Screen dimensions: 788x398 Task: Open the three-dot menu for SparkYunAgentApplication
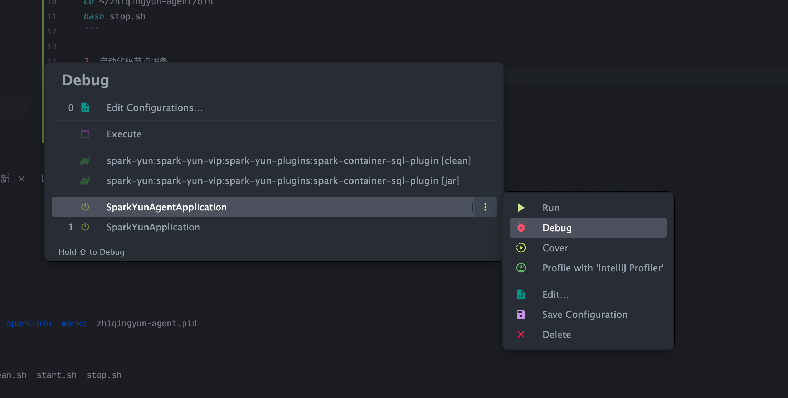tap(485, 207)
